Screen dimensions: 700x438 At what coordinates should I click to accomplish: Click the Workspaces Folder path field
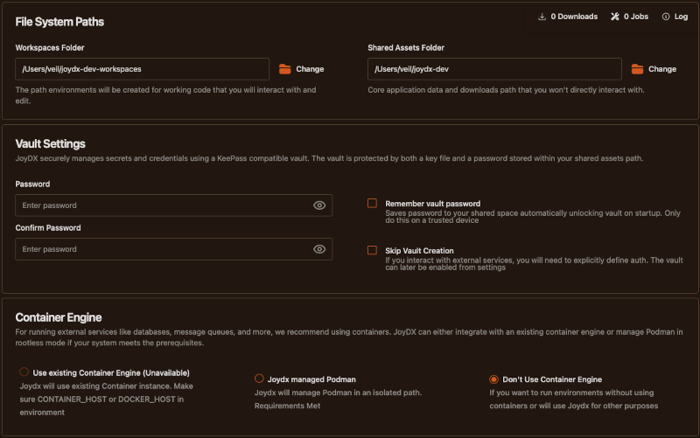[142, 69]
